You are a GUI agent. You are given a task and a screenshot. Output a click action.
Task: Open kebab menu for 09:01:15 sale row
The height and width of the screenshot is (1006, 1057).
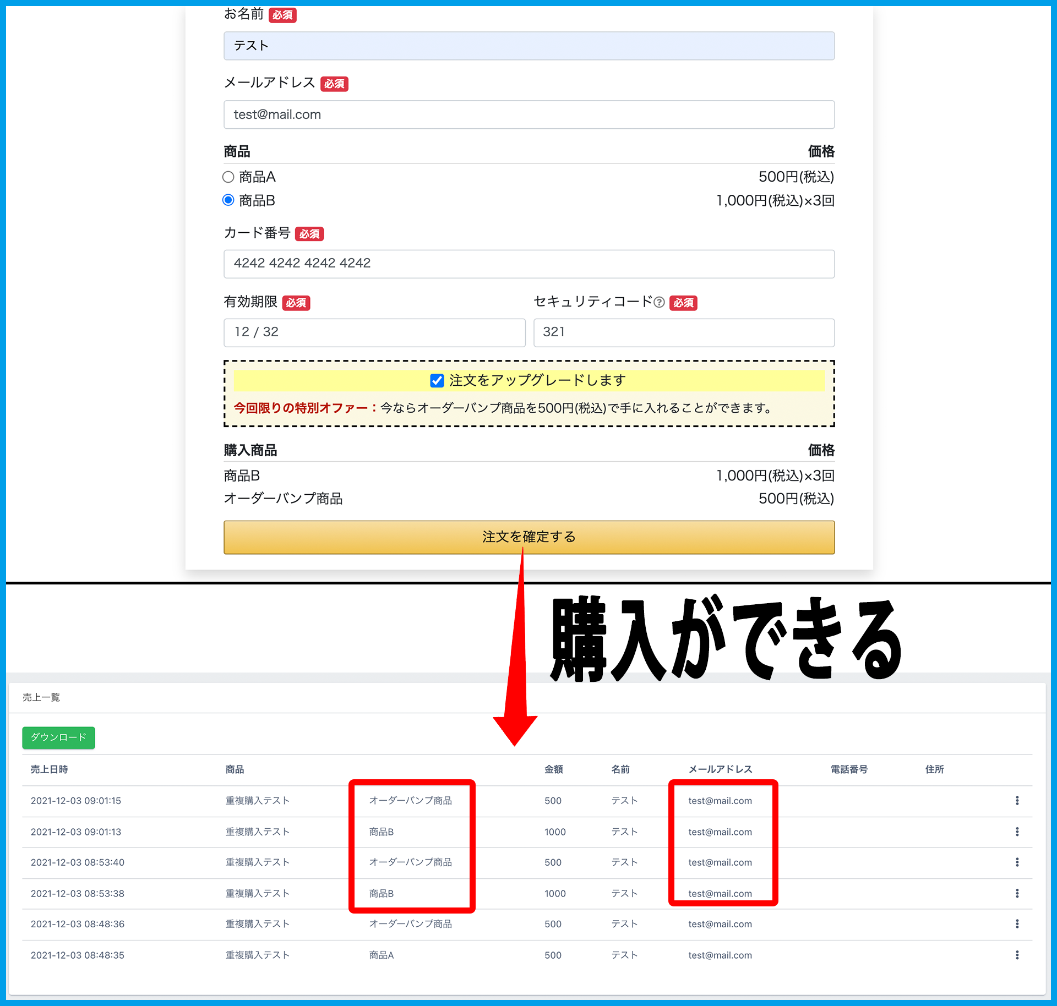coord(1017,801)
